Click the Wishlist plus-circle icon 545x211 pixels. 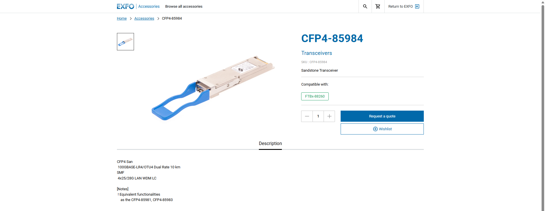375,129
